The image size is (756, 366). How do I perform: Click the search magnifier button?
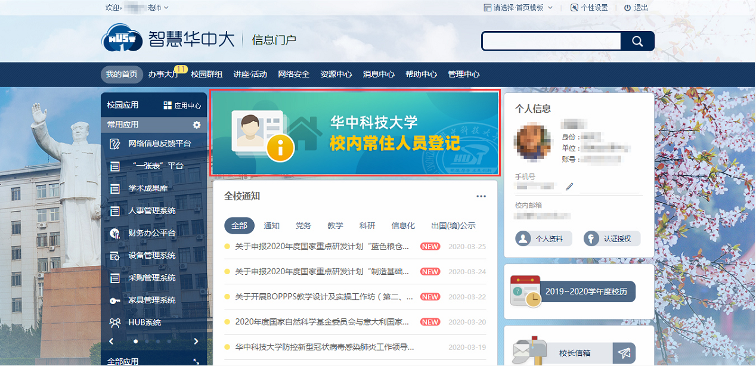(637, 41)
